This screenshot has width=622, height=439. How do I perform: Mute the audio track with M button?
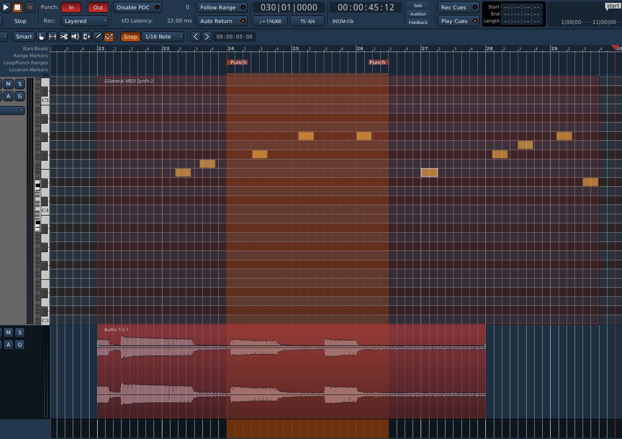8,333
